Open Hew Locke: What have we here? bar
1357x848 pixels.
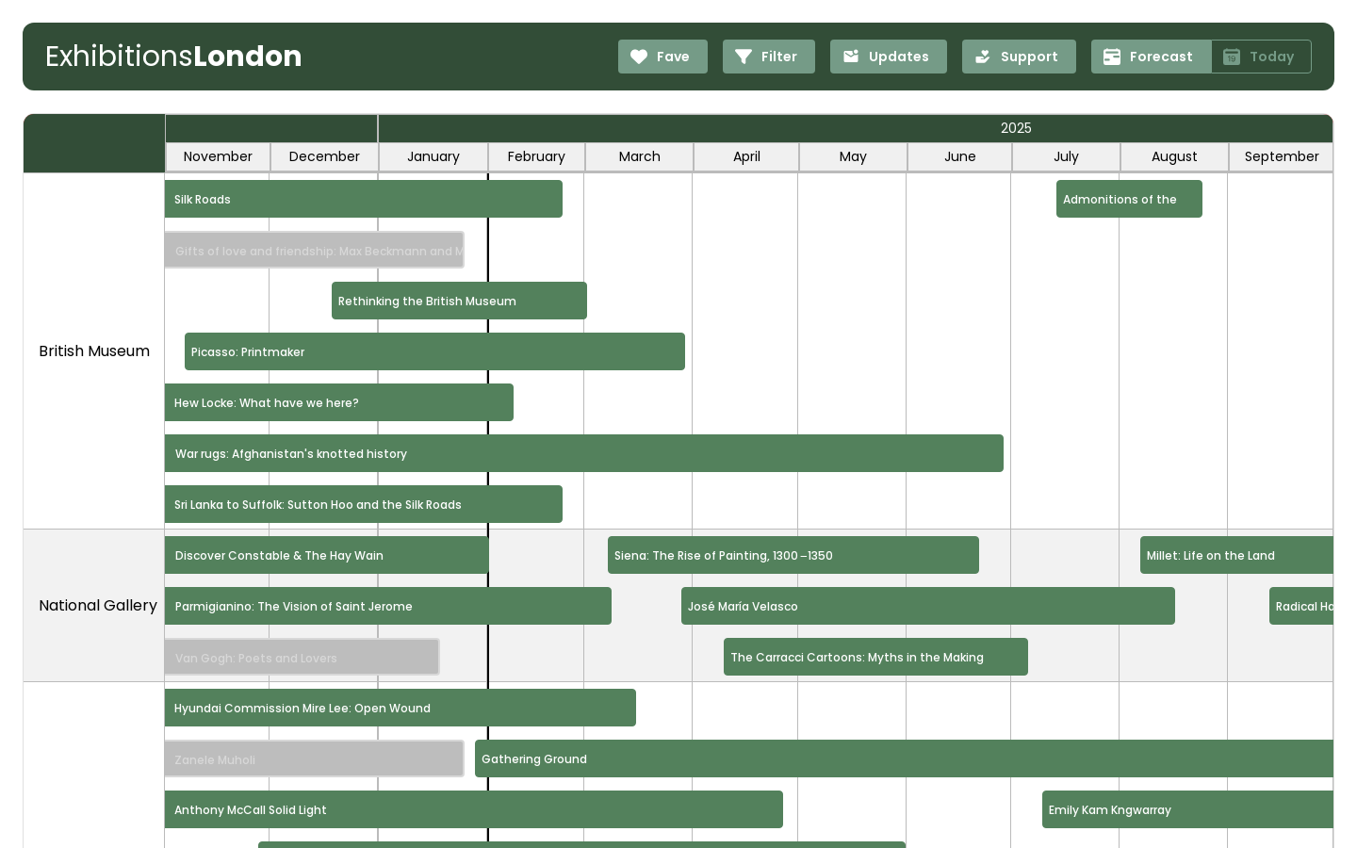[339, 402]
